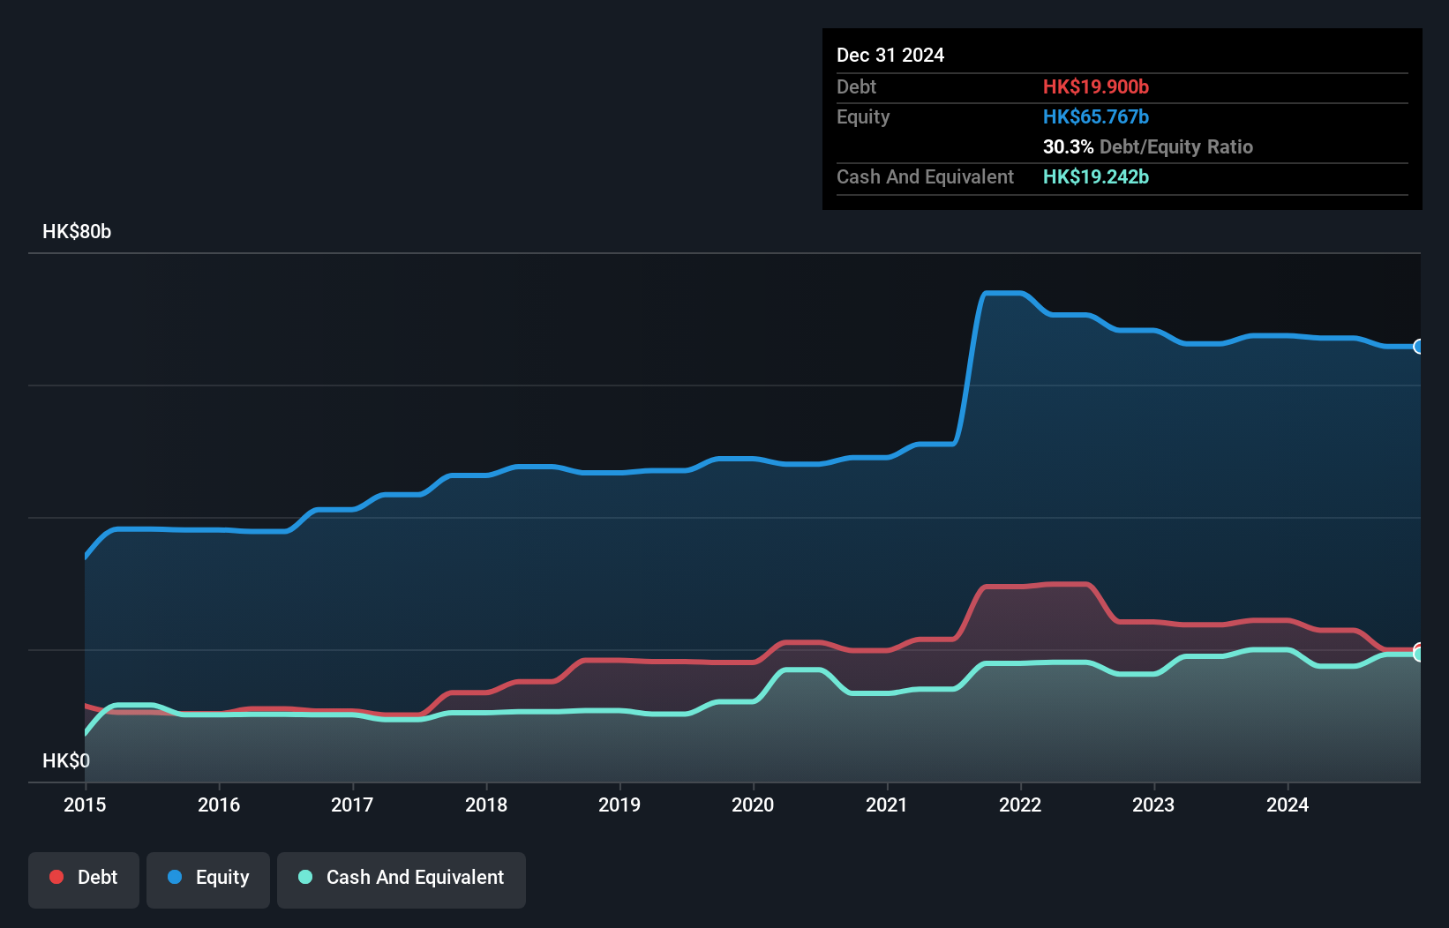Screen dimensions: 1449x928
Task: Click the HK$0 y-axis label
Action: click(66, 760)
